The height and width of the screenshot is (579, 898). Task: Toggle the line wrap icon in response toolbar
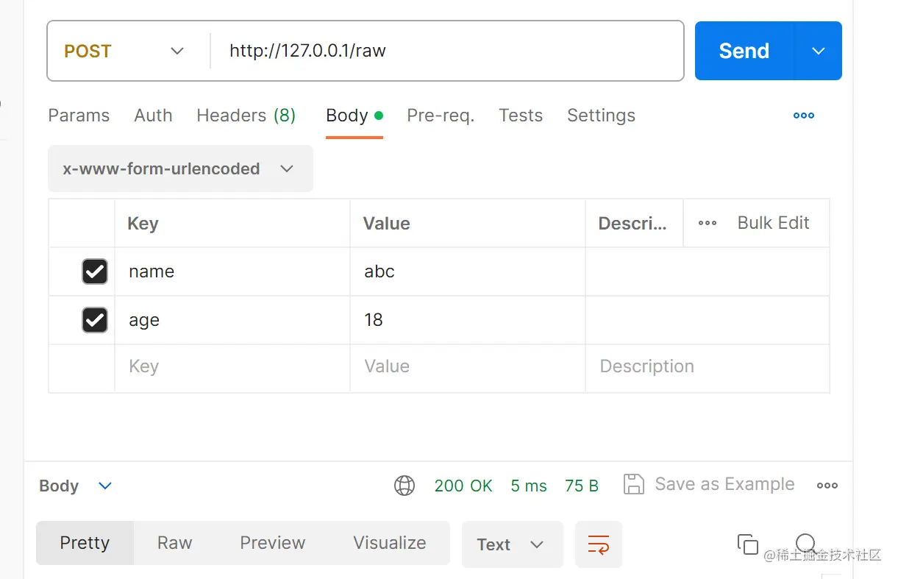coord(599,544)
